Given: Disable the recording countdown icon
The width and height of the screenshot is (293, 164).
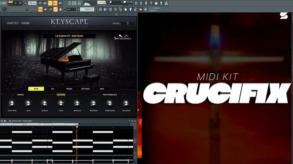Looking at the screenshot, I should click(50, 3).
